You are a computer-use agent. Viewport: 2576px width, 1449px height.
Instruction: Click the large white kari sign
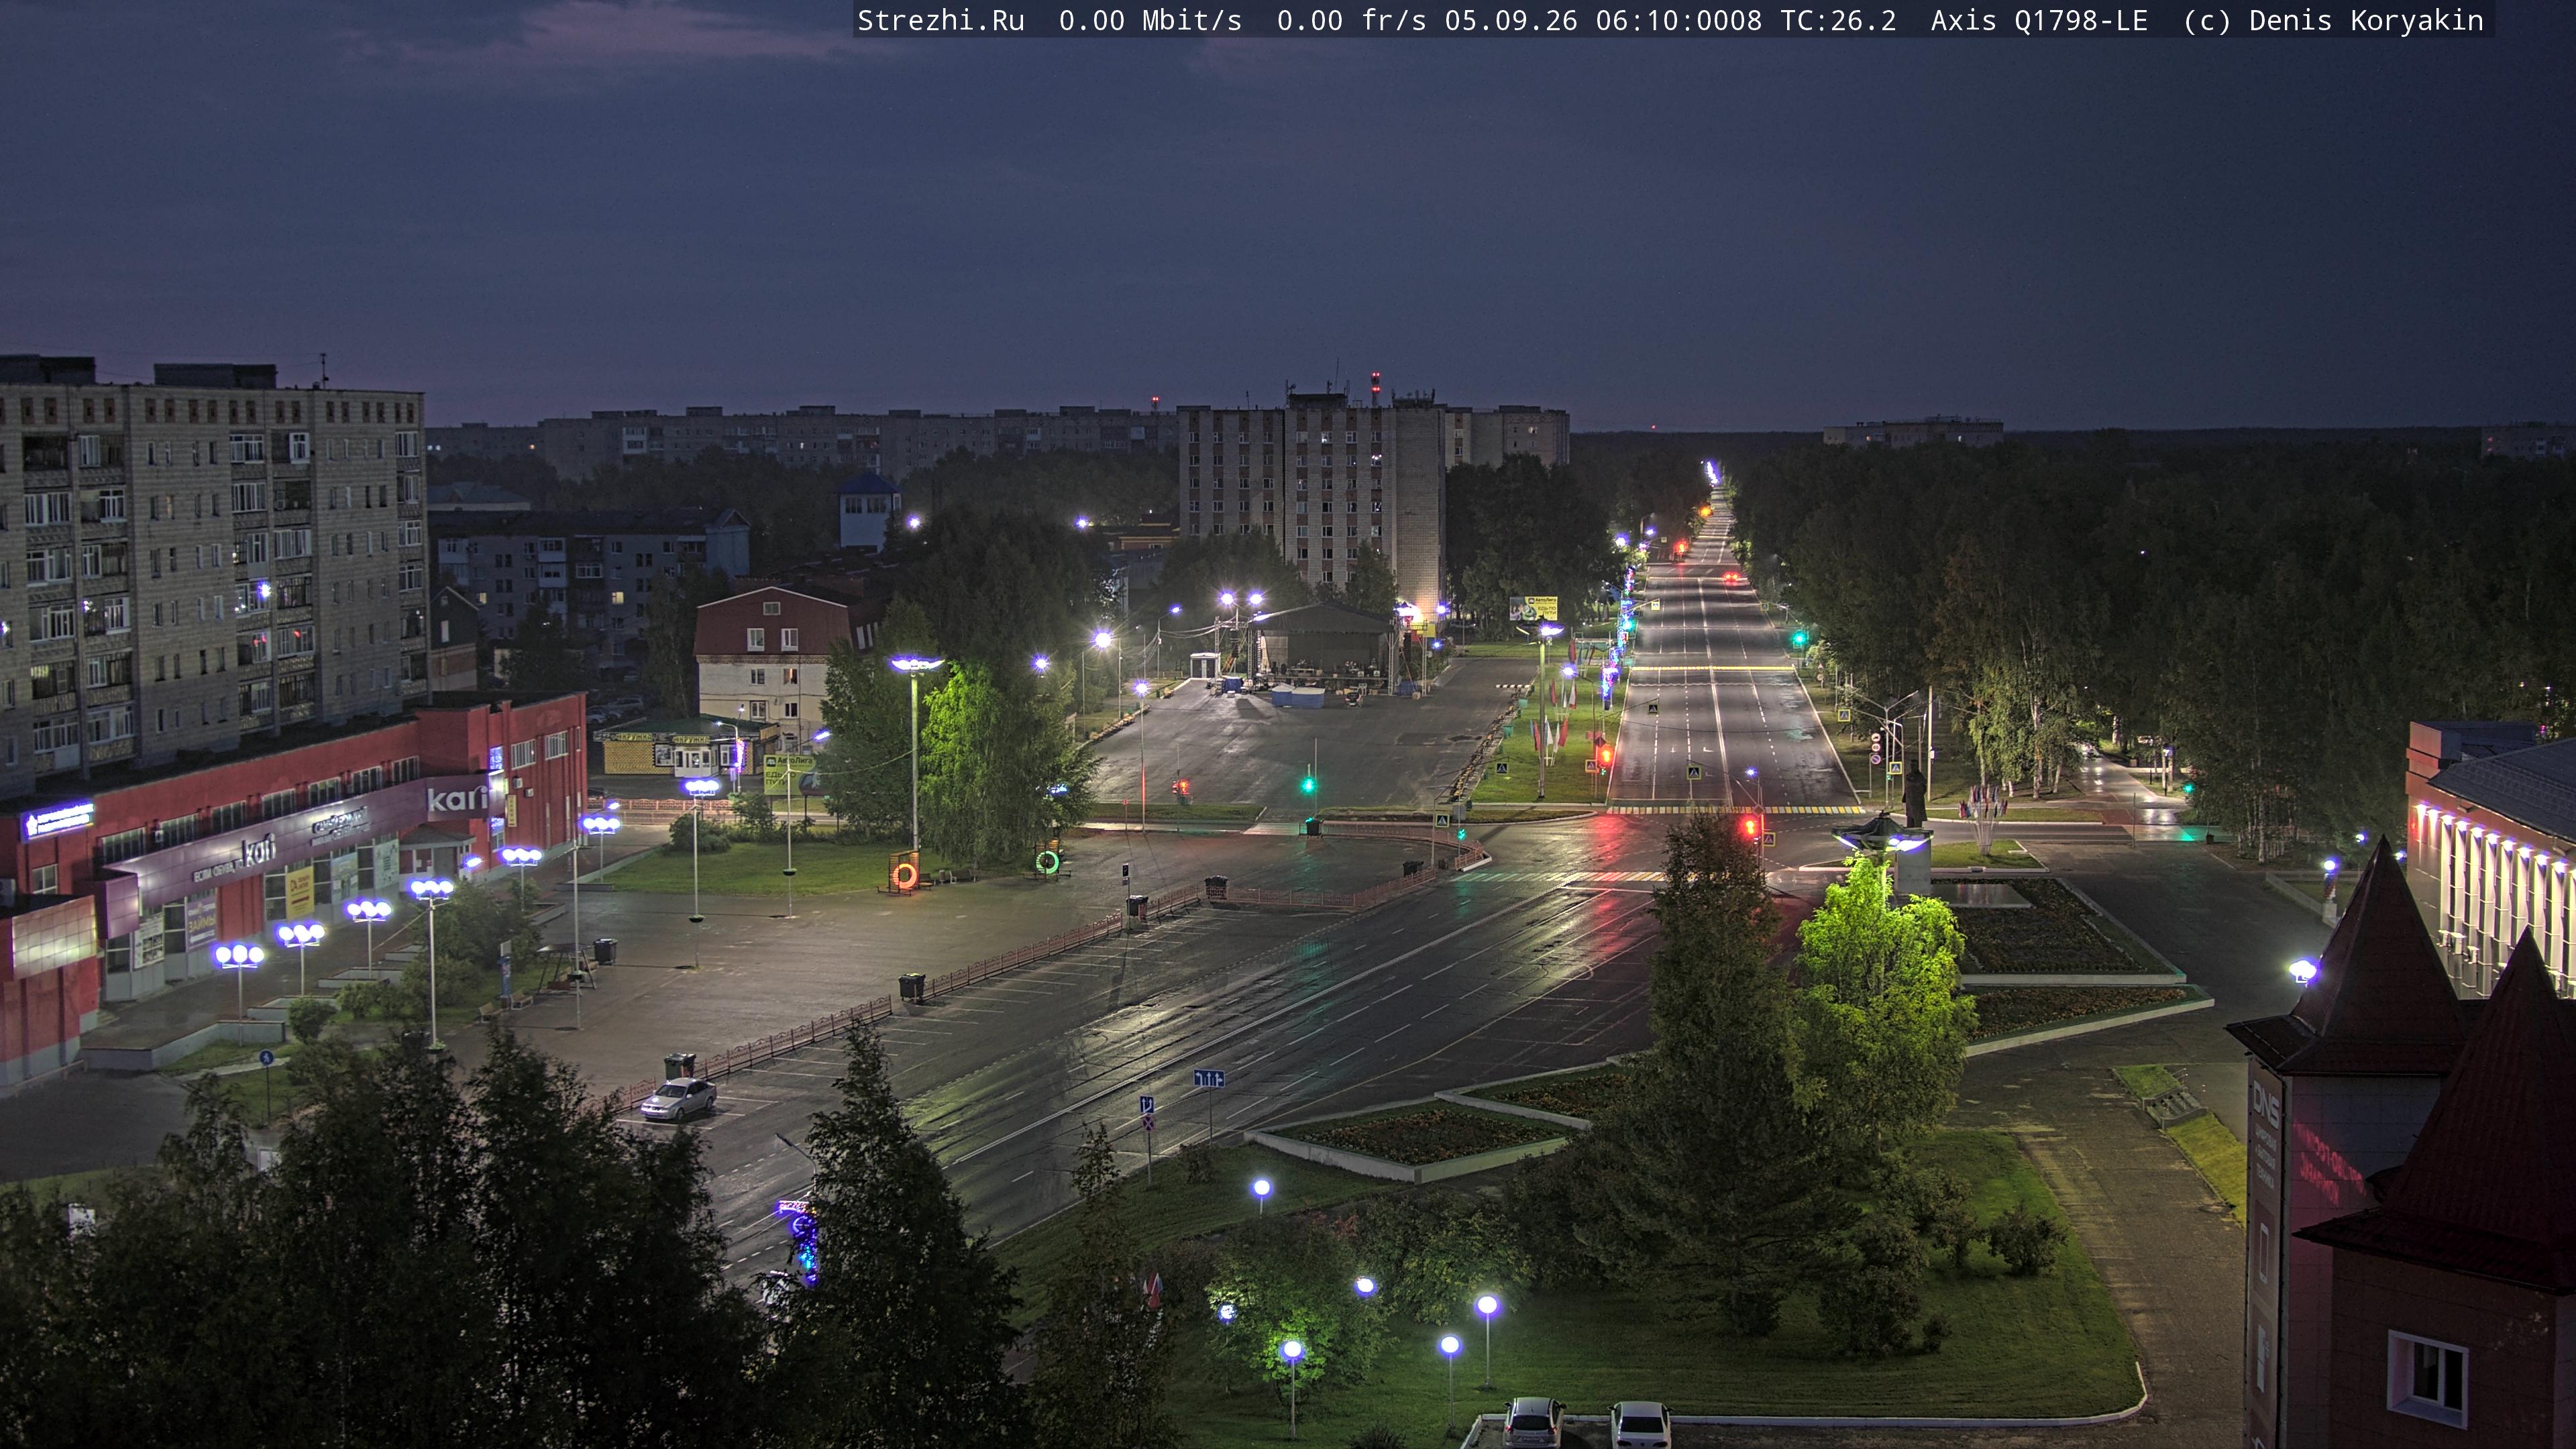[x=457, y=798]
